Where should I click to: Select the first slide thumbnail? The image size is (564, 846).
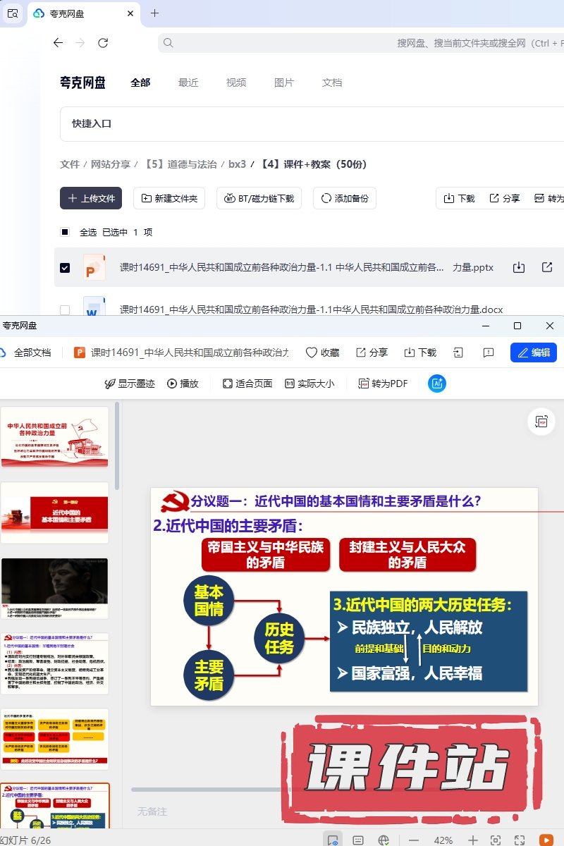pos(55,437)
